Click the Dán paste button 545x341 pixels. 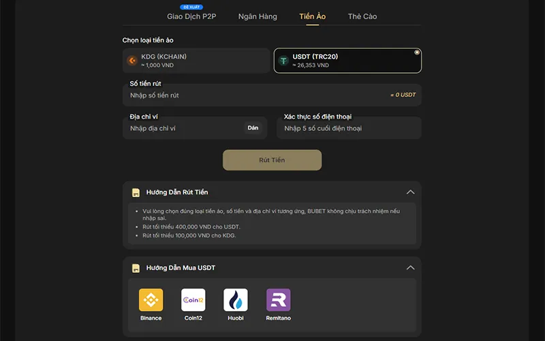(x=253, y=128)
